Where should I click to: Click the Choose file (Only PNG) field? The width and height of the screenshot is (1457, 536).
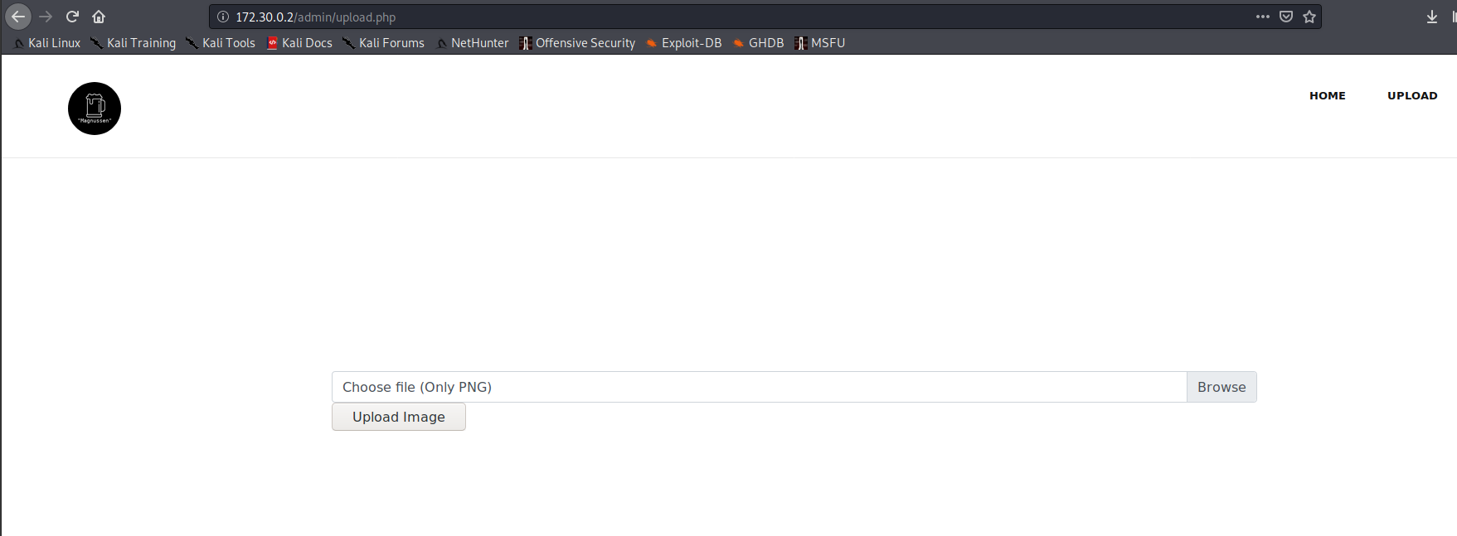click(x=758, y=387)
